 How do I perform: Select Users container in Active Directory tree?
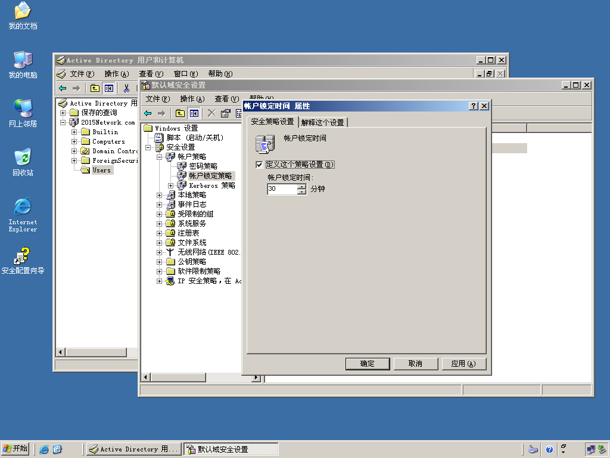[x=101, y=170]
